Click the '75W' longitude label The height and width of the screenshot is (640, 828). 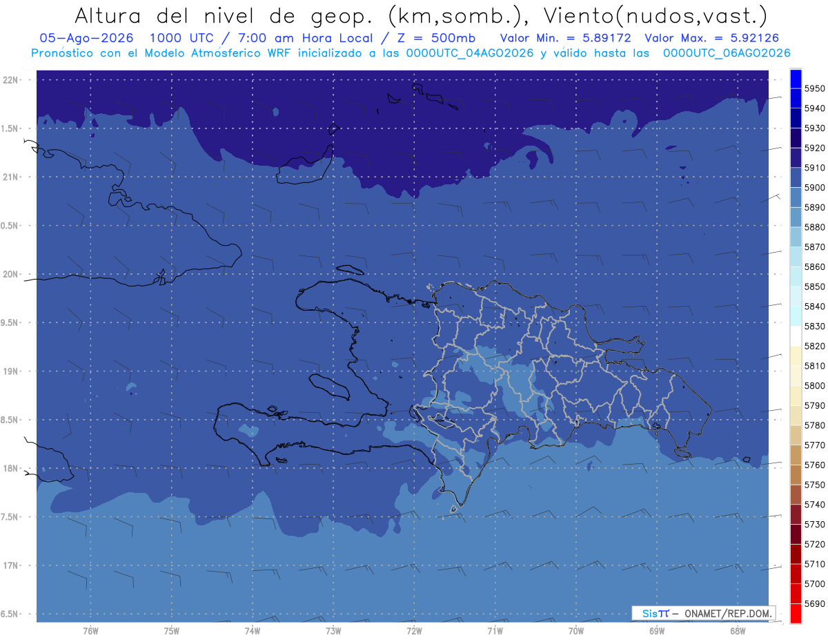[172, 631]
